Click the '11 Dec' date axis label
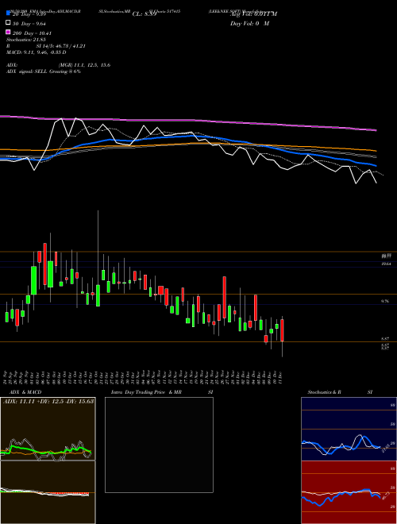The image size is (397, 524). [x=280, y=377]
